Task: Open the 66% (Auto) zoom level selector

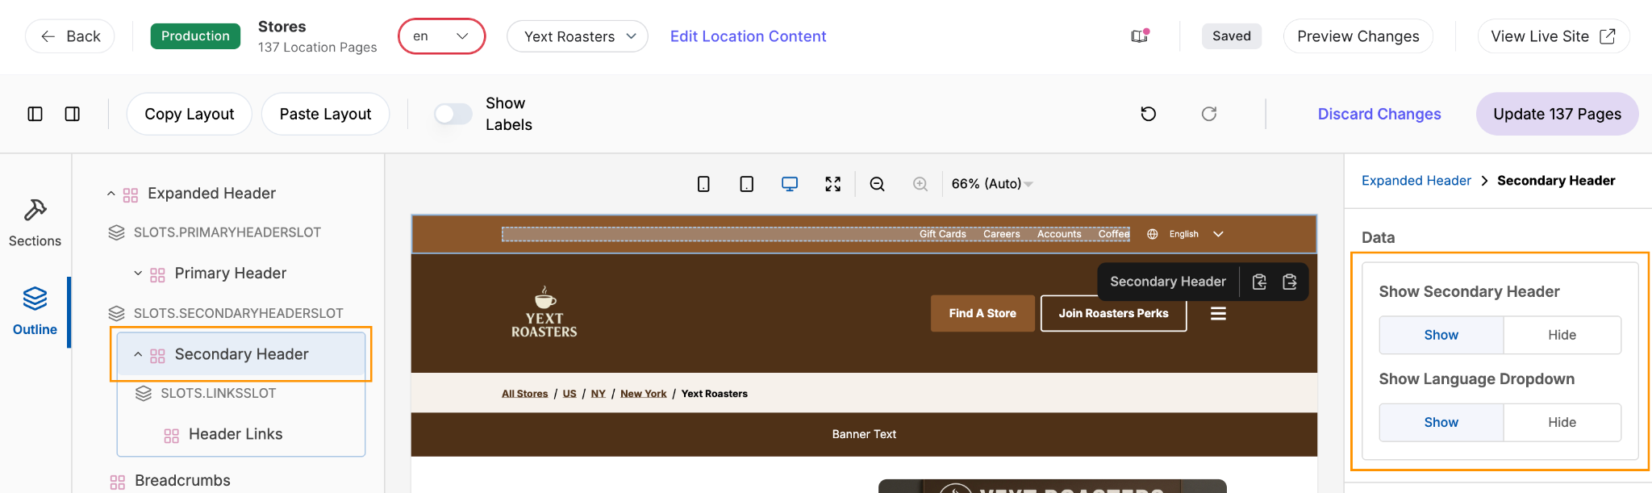Action: click(991, 184)
